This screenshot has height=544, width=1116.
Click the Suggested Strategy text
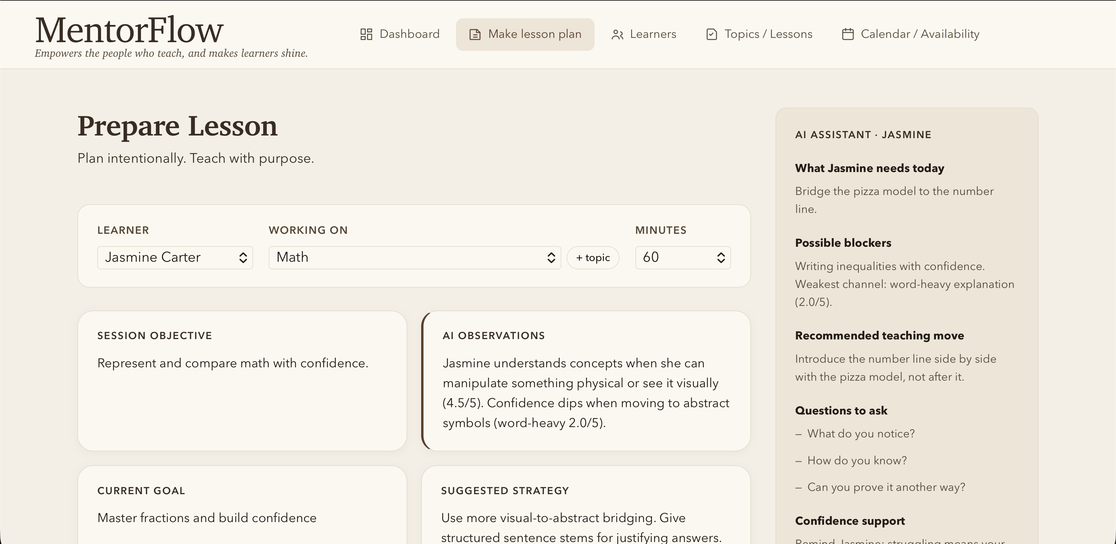[x=581, y=527]
